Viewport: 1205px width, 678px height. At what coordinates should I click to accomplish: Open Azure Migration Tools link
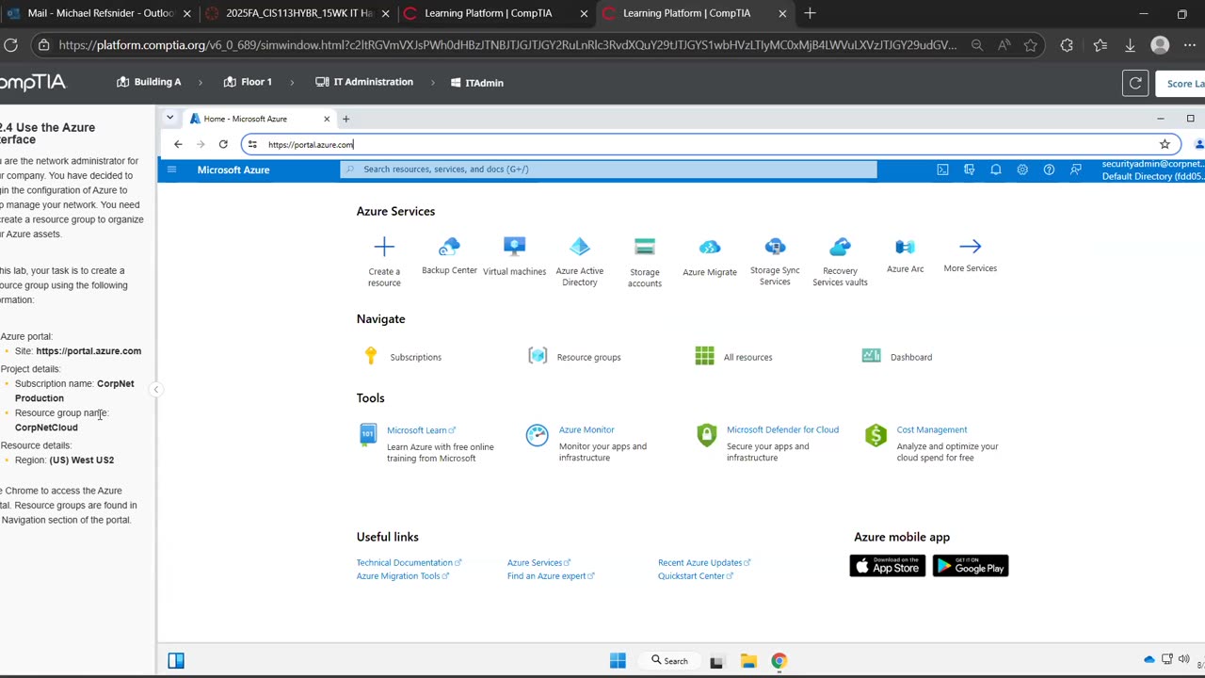[x=402, y=575]
